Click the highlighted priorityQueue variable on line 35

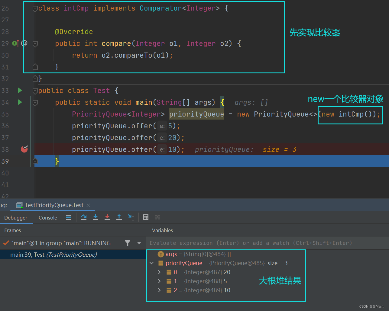coord(197,114)
